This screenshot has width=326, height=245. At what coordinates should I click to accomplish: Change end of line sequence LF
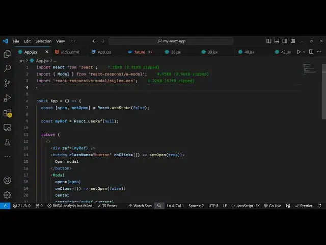click(x=225, y=206)
